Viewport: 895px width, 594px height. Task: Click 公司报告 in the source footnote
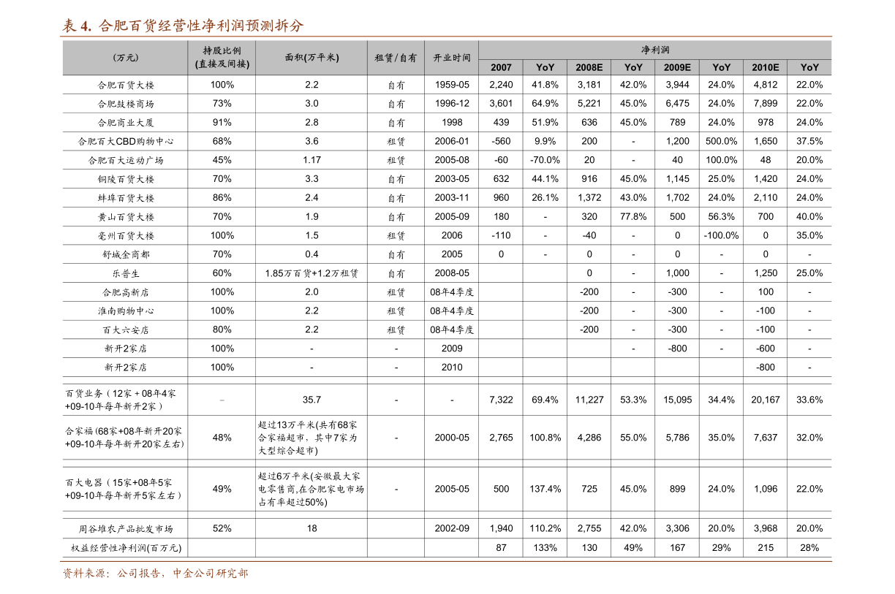click(139, 574)
